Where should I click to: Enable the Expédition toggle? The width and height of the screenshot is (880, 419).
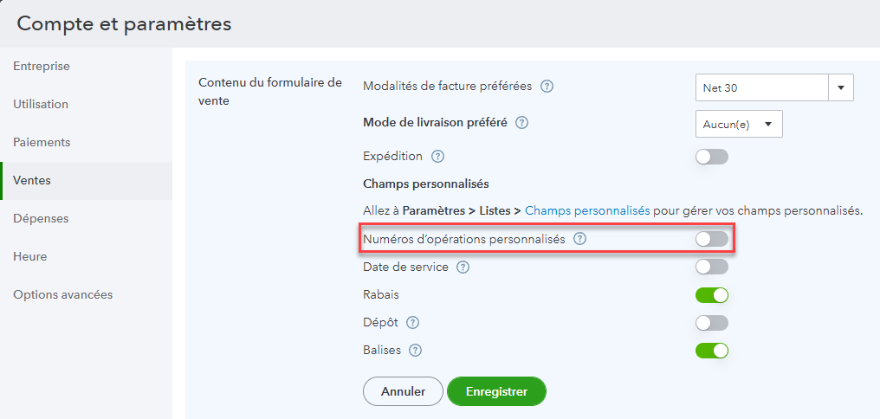pyautogui.click(x=711, y=157)
